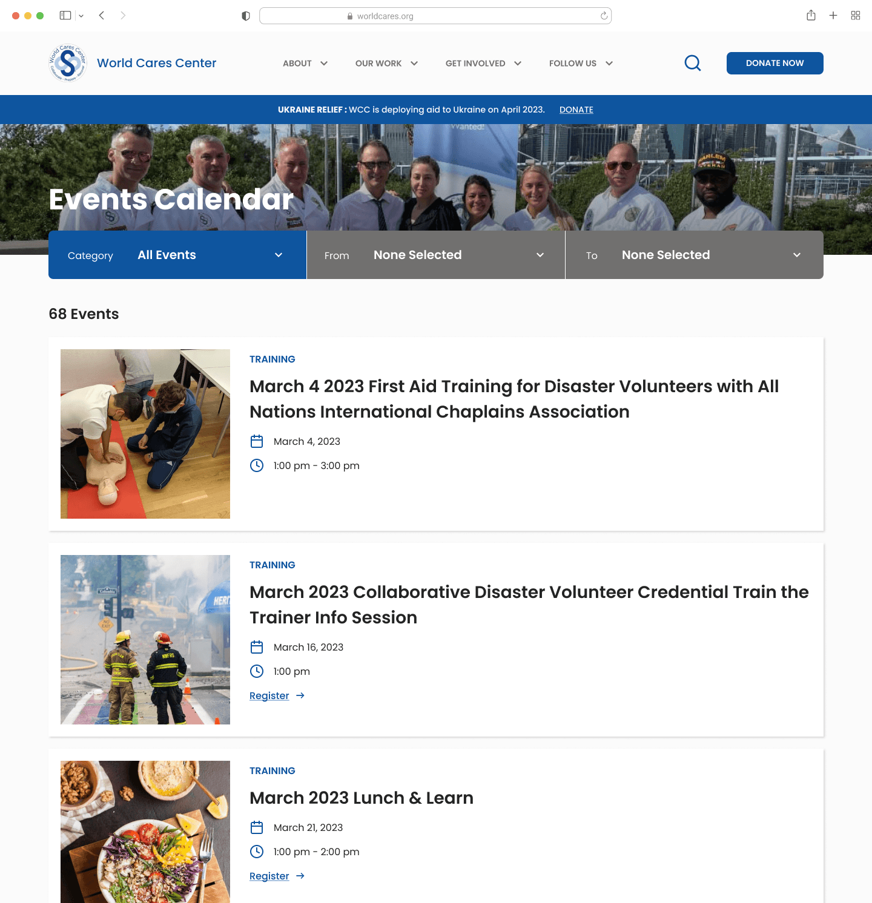
Task: Expand the ABOUT menu chevron
Action: (x=324, y=63)
